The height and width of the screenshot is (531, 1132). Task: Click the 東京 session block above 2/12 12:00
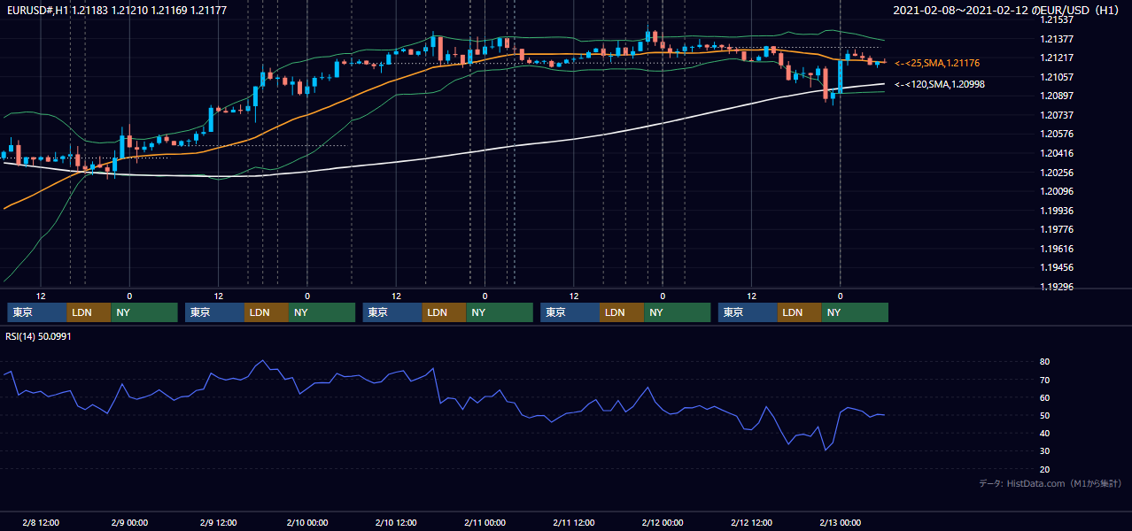tap(748, 312)
